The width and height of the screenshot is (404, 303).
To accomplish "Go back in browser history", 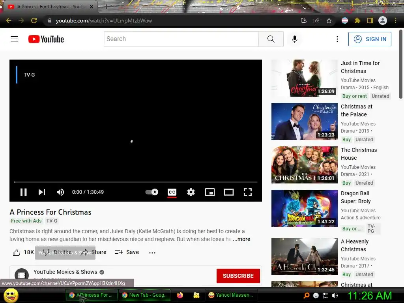I will [9, 21].
